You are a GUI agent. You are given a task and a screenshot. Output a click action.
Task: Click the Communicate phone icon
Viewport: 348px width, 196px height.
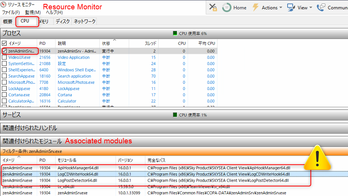[x=321, y=7]
